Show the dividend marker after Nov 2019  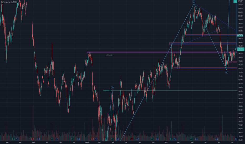(x=78, y=139)
